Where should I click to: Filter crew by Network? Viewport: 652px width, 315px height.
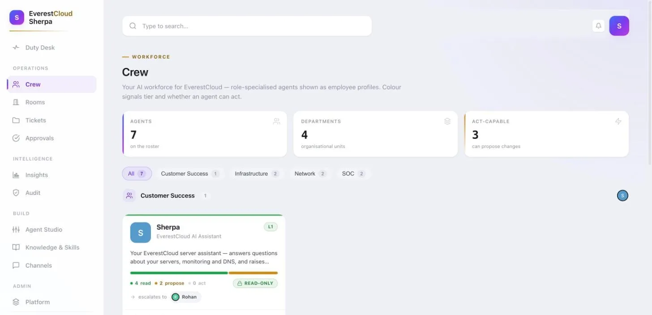(310, 173)
